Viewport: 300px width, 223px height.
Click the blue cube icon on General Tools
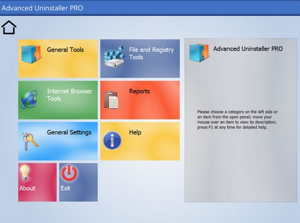31,54
